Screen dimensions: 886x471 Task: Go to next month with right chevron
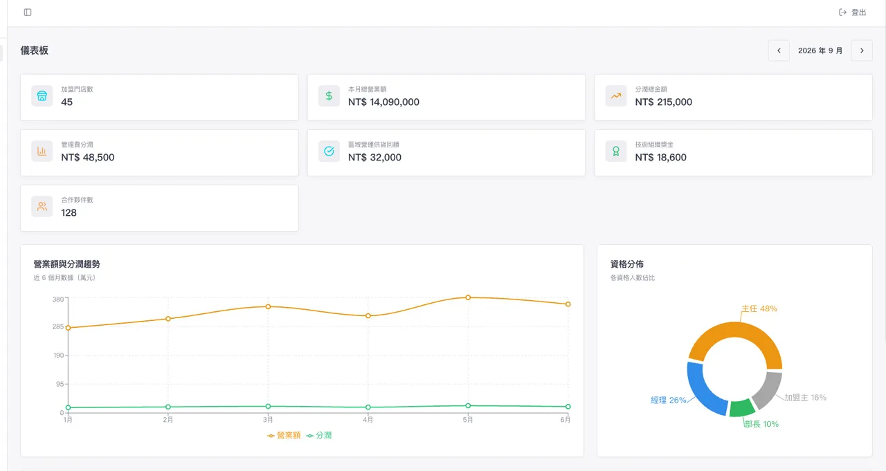pyautogui.click(x=862, y=50)
